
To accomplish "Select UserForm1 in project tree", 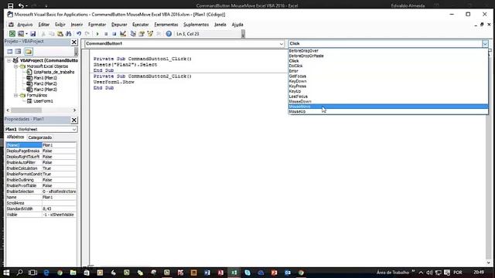I will pos(43,101).
